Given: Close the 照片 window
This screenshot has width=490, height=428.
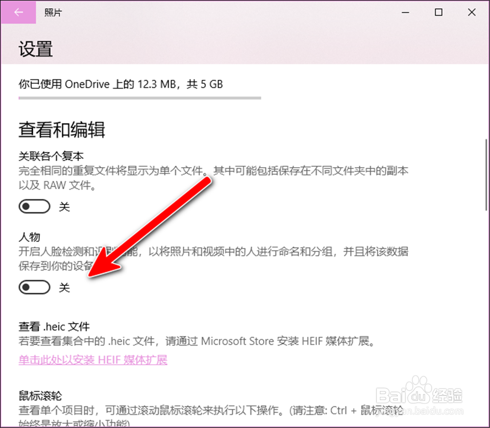Looking at the screenshot, I should pyautogui.click(x=471, y=13).
